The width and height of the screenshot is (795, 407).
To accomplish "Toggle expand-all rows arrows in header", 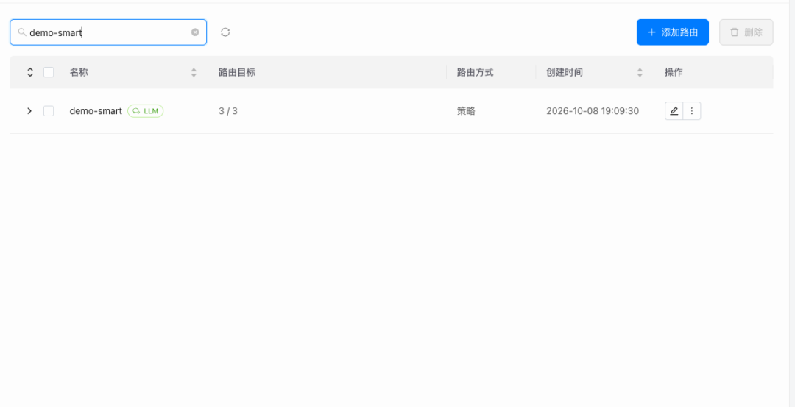I will 30,72.
